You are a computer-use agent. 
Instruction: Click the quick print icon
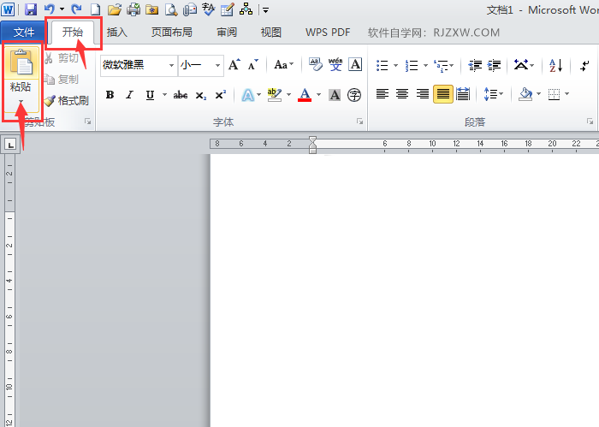(133, 9)
